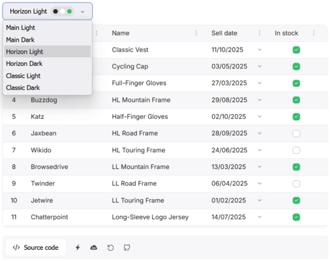Select the Twinder company cell

pyautogui.click(x=42, y=183)
